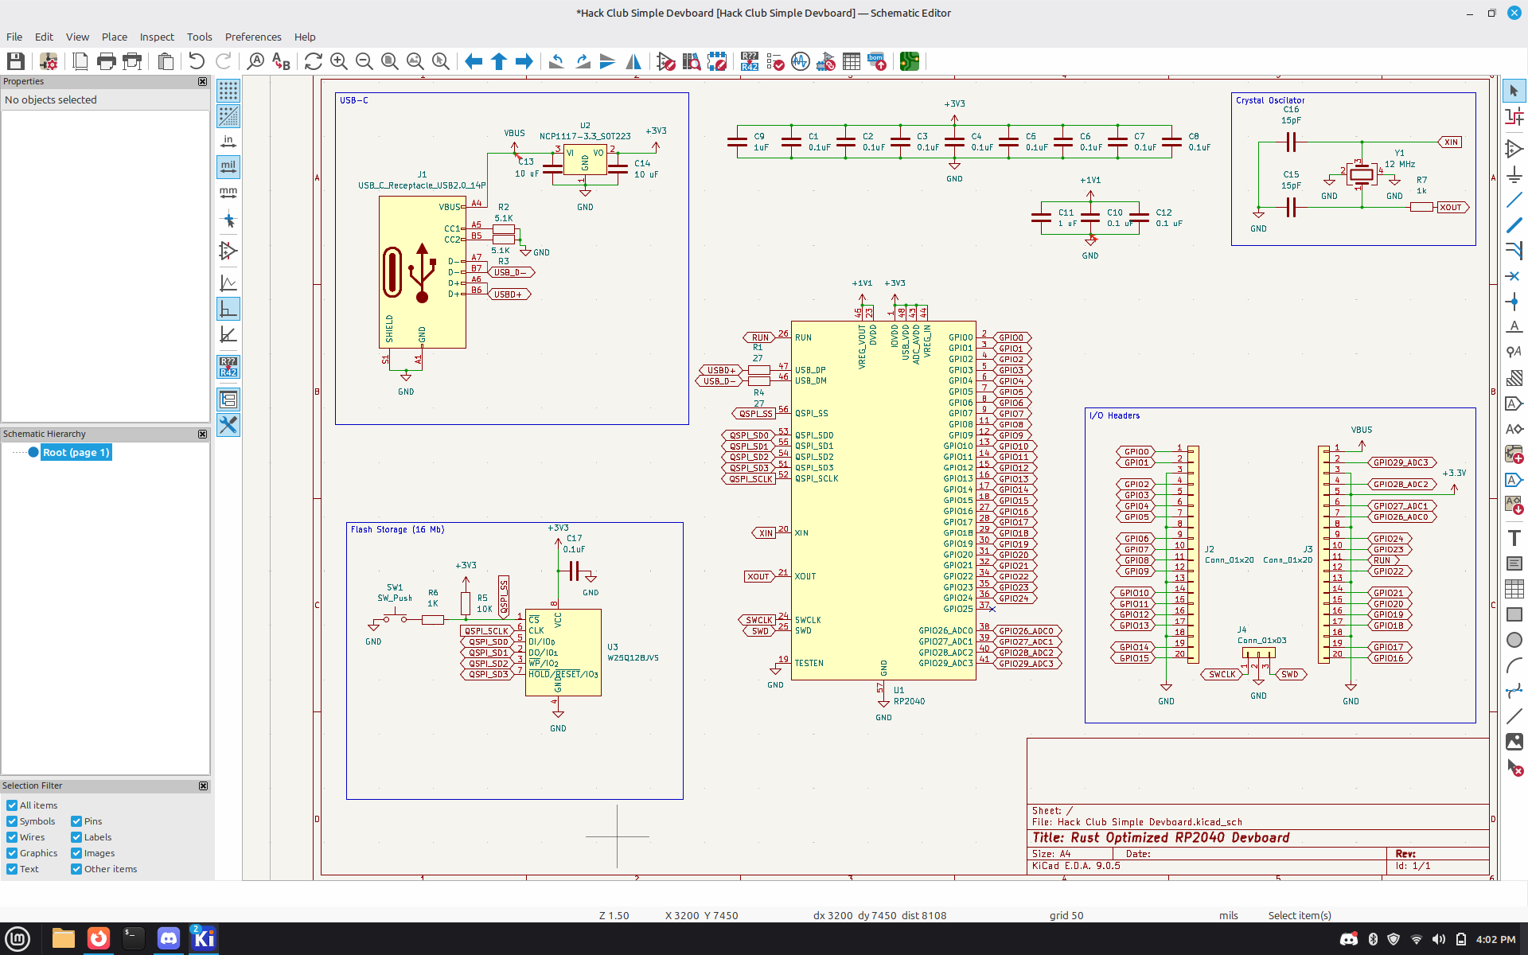Screen dimensions: 1528x955
Task: Open the Preferences menu
Action: point(253,37)
